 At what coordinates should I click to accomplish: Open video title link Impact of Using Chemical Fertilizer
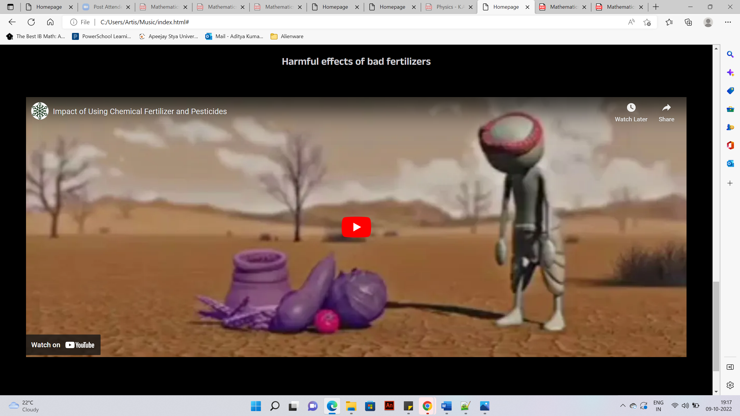click(140, 112)
